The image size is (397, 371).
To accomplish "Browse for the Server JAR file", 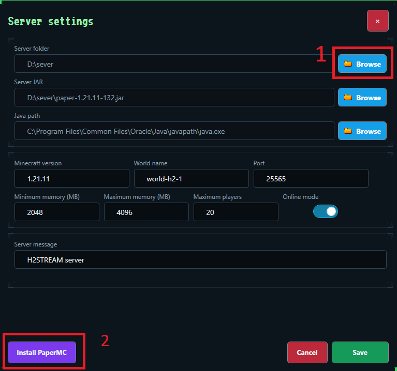I will point(362,97).
